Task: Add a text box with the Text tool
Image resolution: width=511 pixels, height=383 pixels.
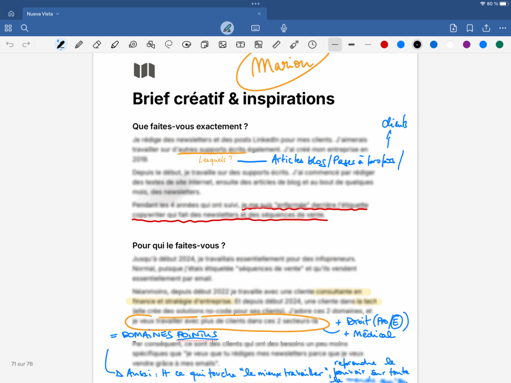Action: click(240, 44)
